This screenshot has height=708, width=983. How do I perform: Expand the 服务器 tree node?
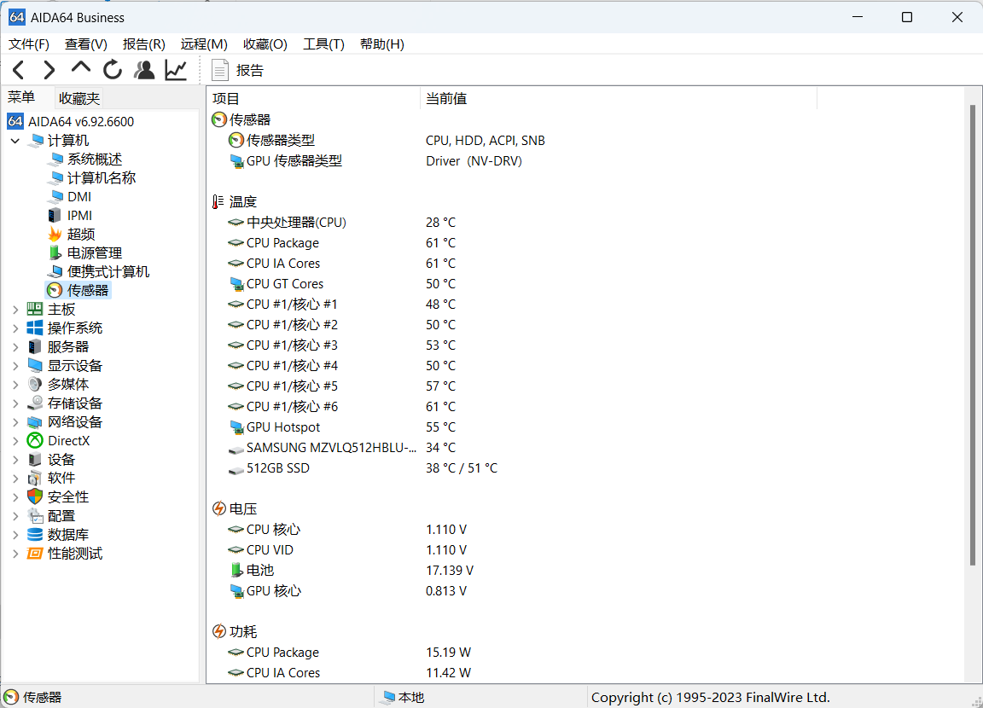[x=15, y=347]
